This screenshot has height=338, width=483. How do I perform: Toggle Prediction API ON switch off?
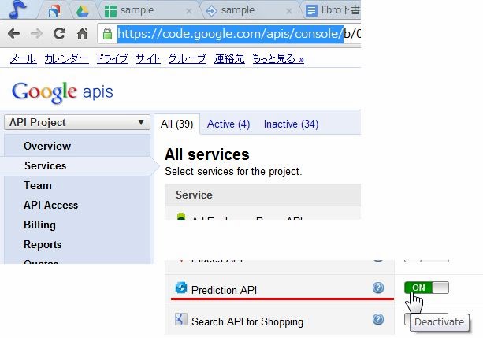tap(426, 288)
